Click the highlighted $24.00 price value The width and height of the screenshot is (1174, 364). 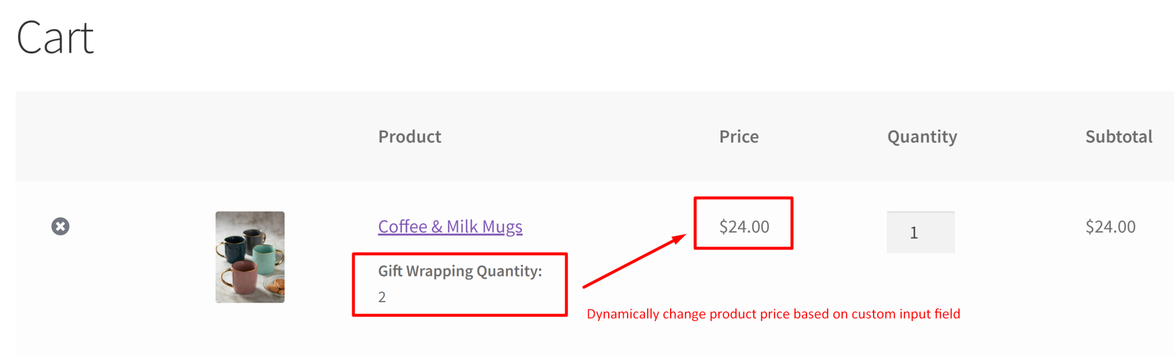pos(744,226)
